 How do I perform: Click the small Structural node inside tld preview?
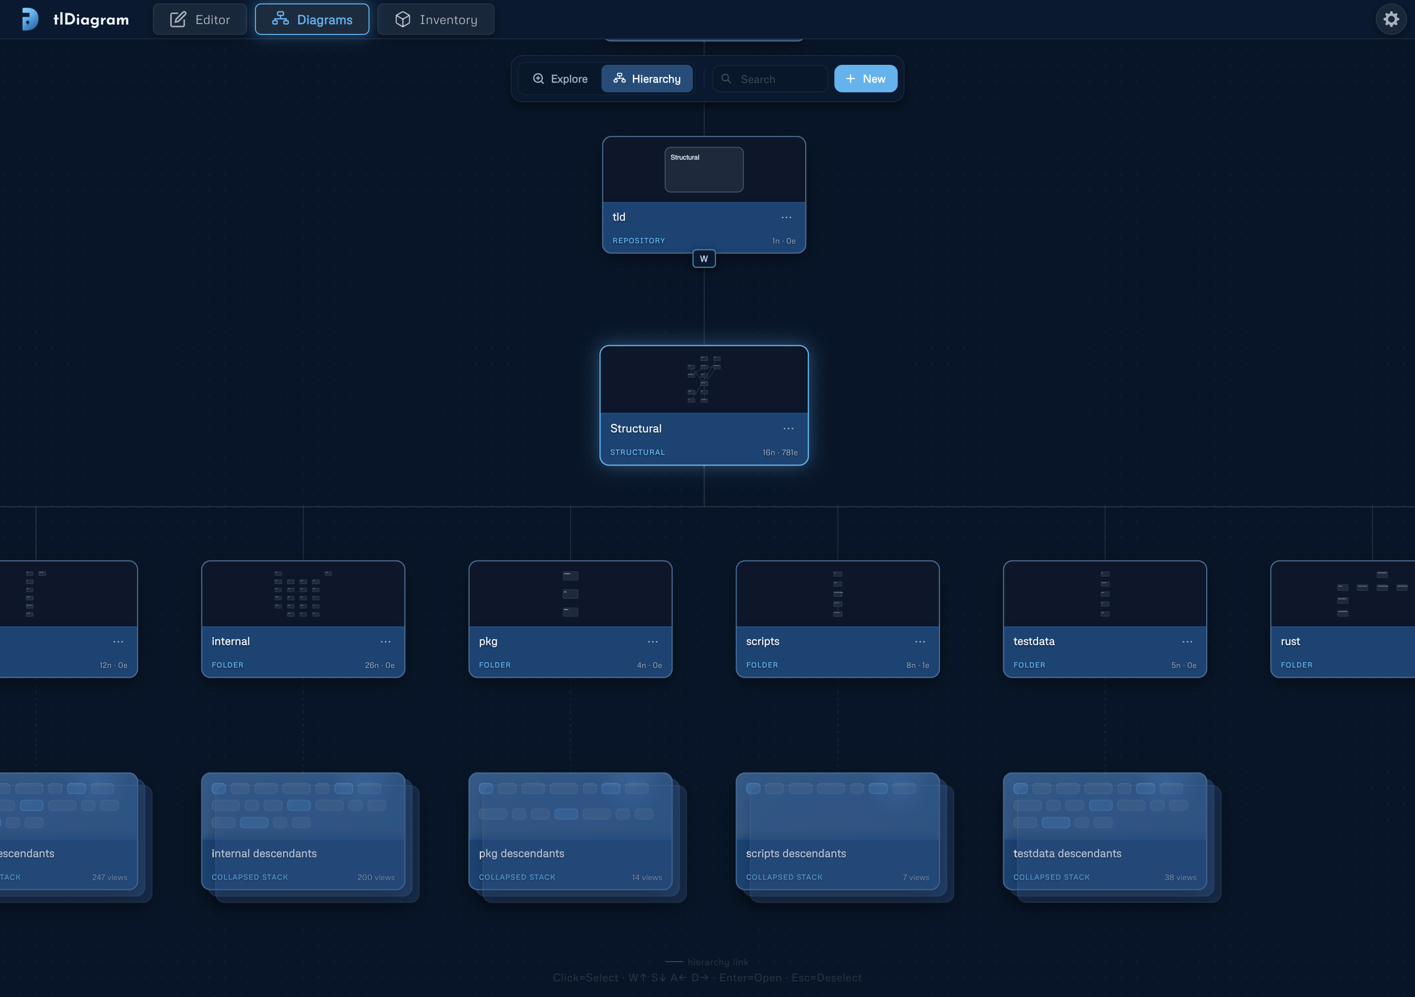(x=704, y=169)
